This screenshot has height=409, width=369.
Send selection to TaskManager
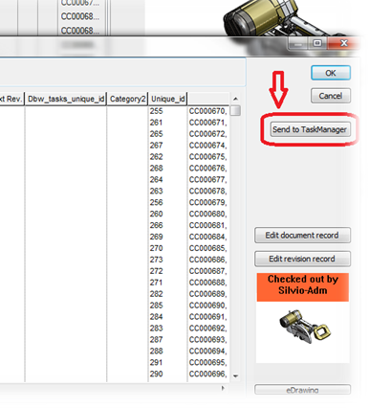pos(310,129)
